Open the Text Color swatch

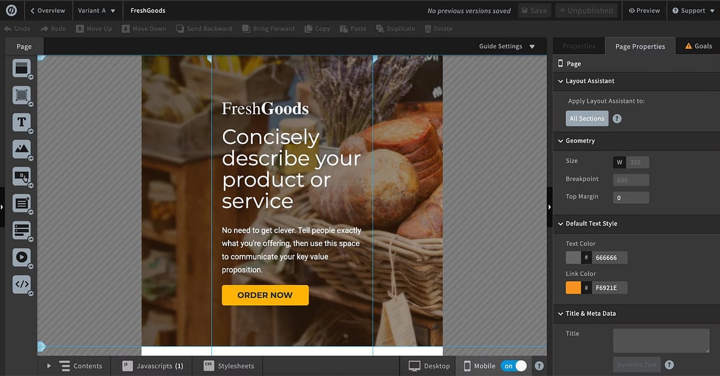(x=574, y=258)
